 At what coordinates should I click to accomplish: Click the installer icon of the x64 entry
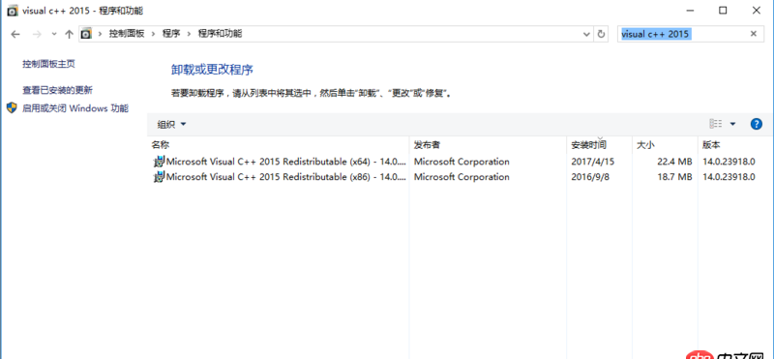[x=159, y=162]
